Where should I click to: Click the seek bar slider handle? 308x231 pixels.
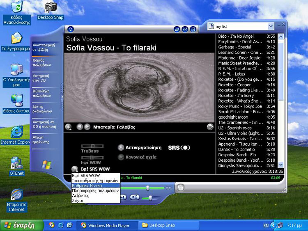147,188
